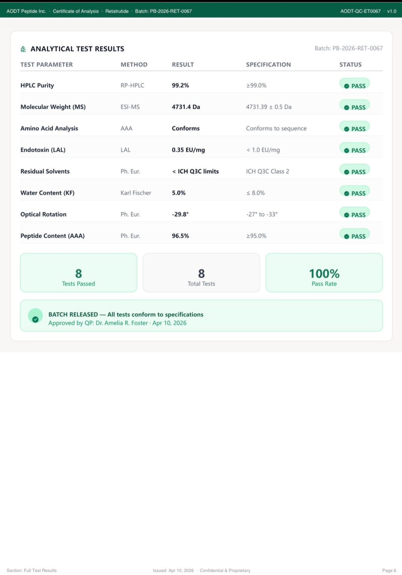Image resolution: width=402 pixels, height=575 pixels.
Task: Select the 4731.4 Da result value
Action: point(186,107)
